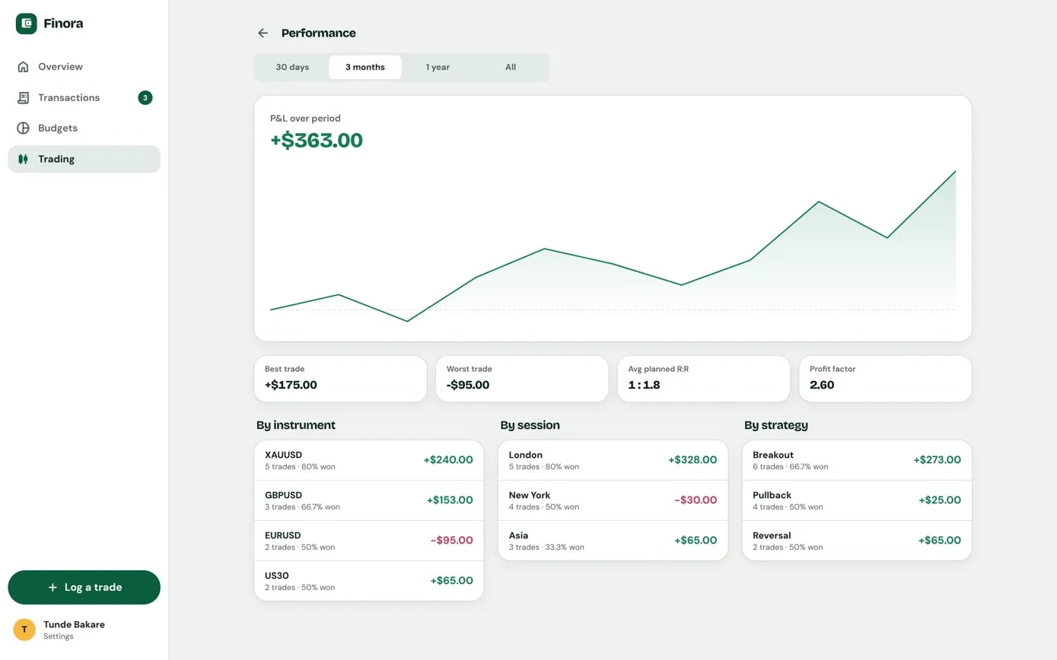
Task: Select the GBPUSD instrument row
Action: 369,500
